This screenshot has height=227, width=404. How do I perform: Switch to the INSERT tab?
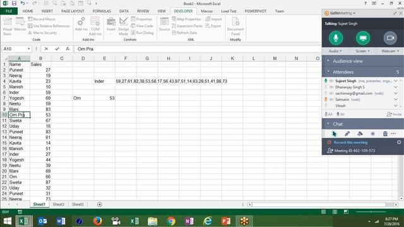(x=47, y=11)
